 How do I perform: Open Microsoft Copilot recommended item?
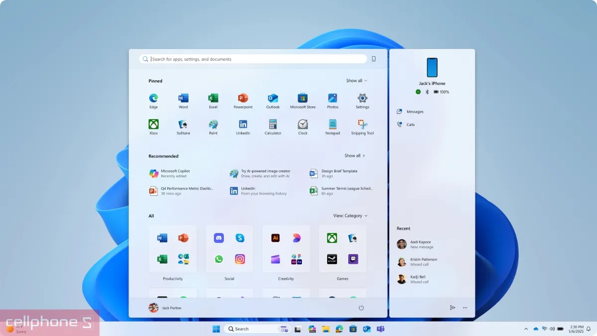coord(170,173)
